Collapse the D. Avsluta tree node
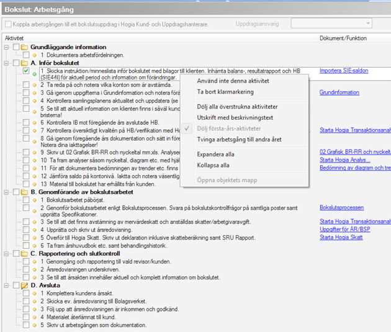The image size is (391, 332). pyautogui.click(x=6, y=285)
